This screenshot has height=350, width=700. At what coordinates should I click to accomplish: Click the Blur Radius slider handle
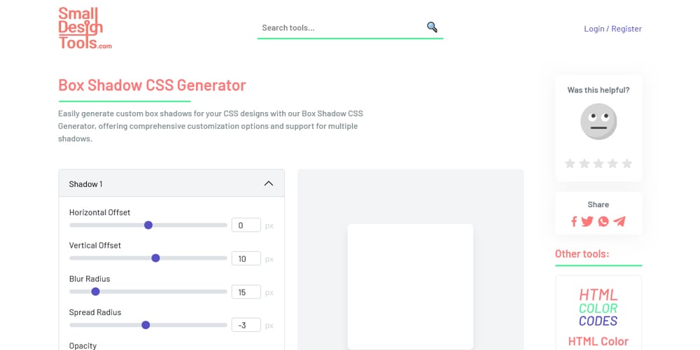tap(95, 291)
